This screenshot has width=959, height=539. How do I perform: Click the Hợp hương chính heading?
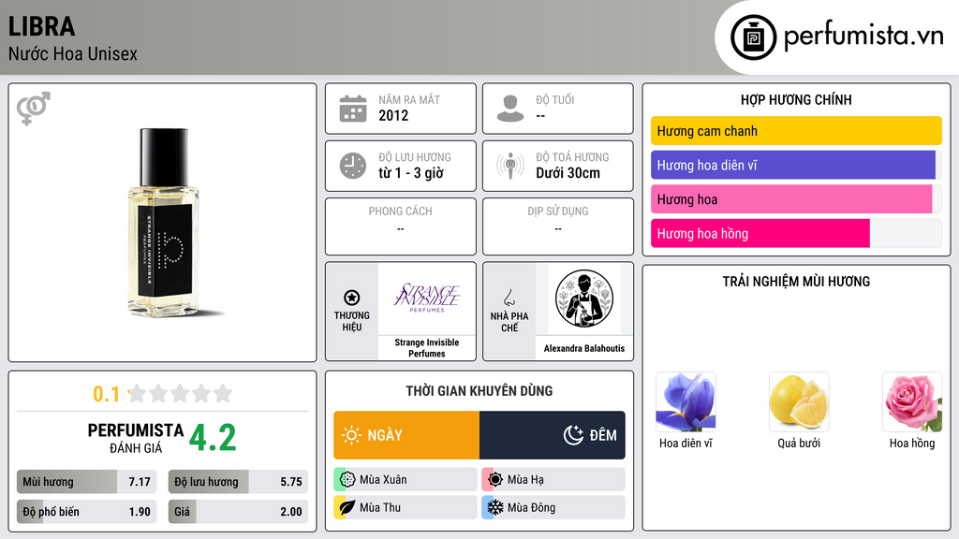(796, 99)
